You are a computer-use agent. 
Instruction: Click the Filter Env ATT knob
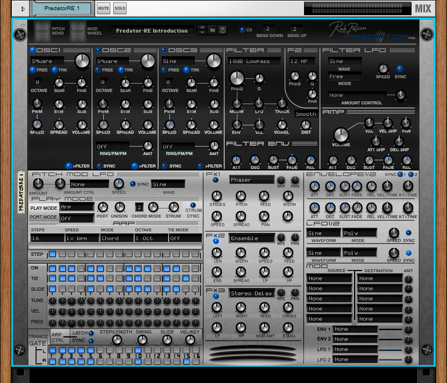pyautogui.click(x=236, y=160)
